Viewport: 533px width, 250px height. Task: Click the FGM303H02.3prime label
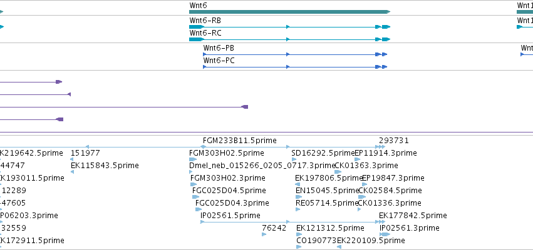pyautogui.click(x=228, y=178)
